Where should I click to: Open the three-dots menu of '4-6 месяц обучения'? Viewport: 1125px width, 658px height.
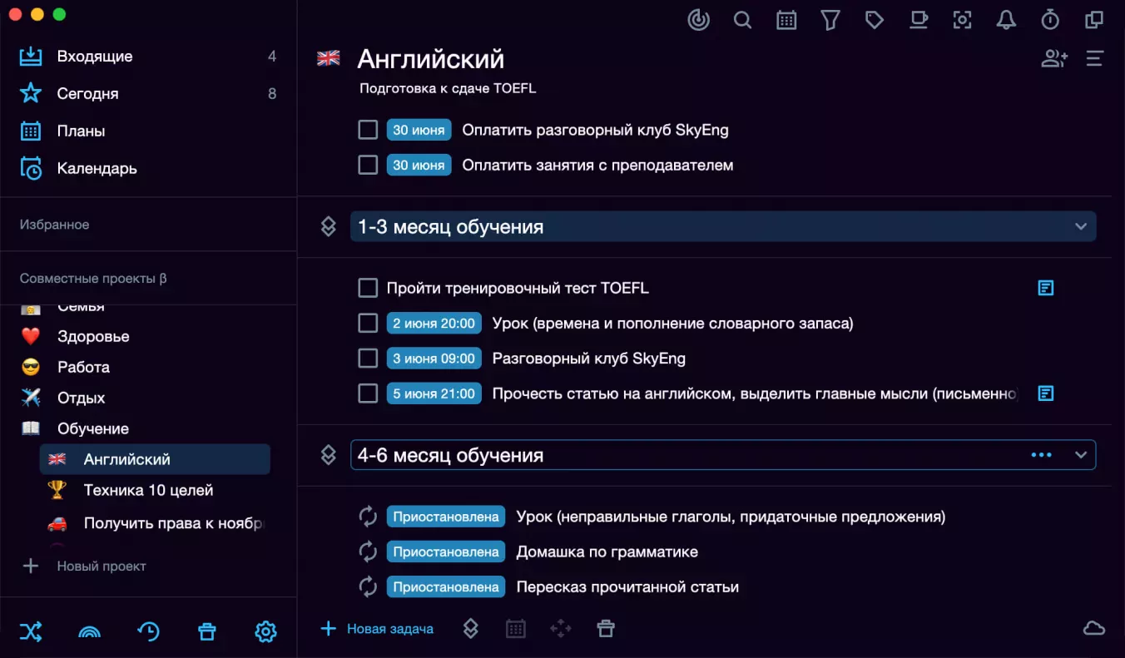(x=1042, y=455)
